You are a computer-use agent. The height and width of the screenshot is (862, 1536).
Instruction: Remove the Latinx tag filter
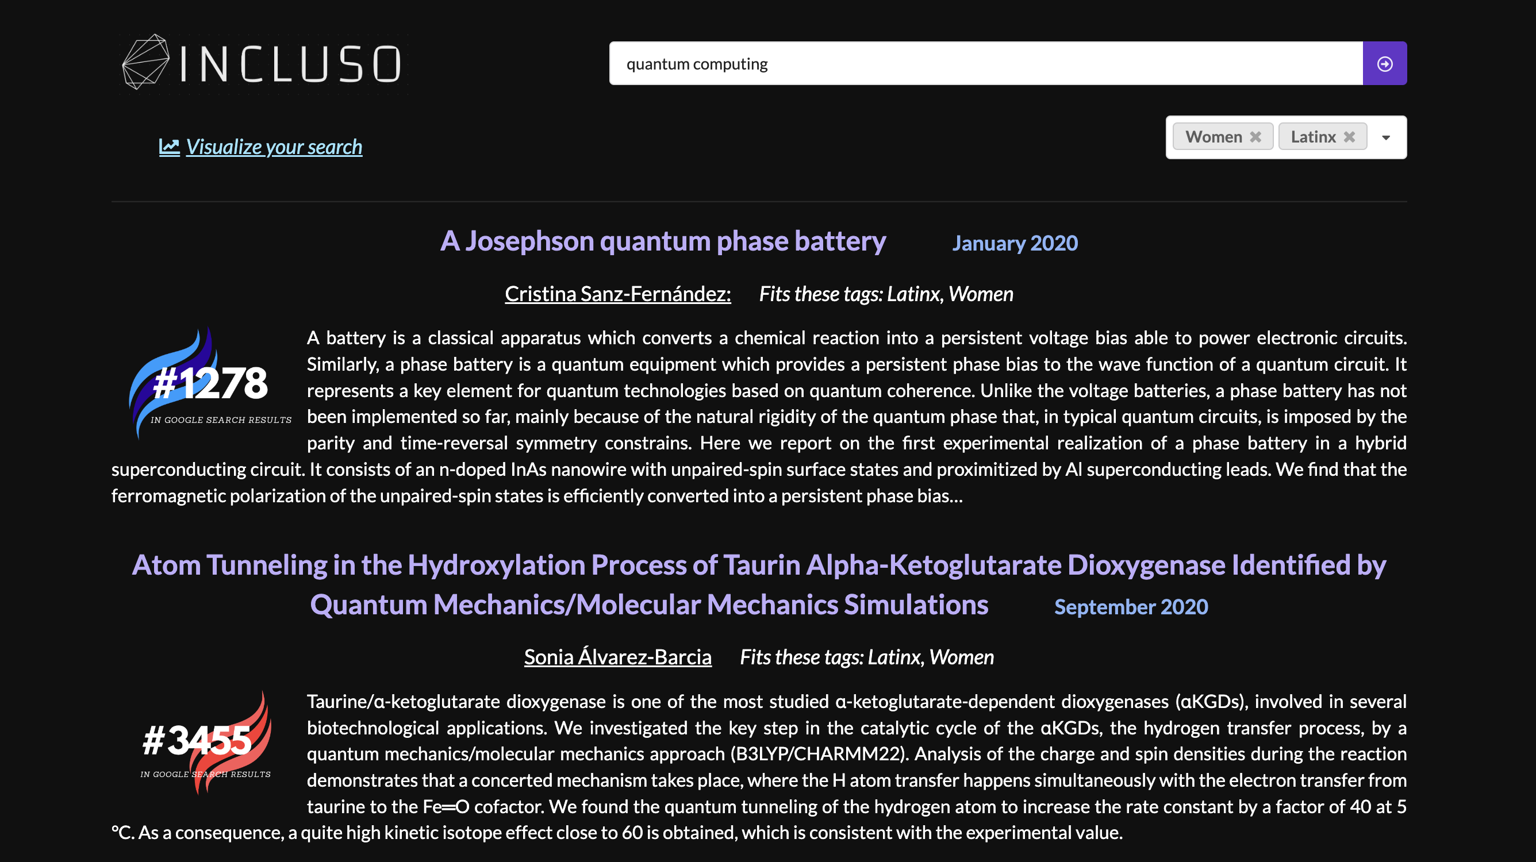click(1349, 137)
